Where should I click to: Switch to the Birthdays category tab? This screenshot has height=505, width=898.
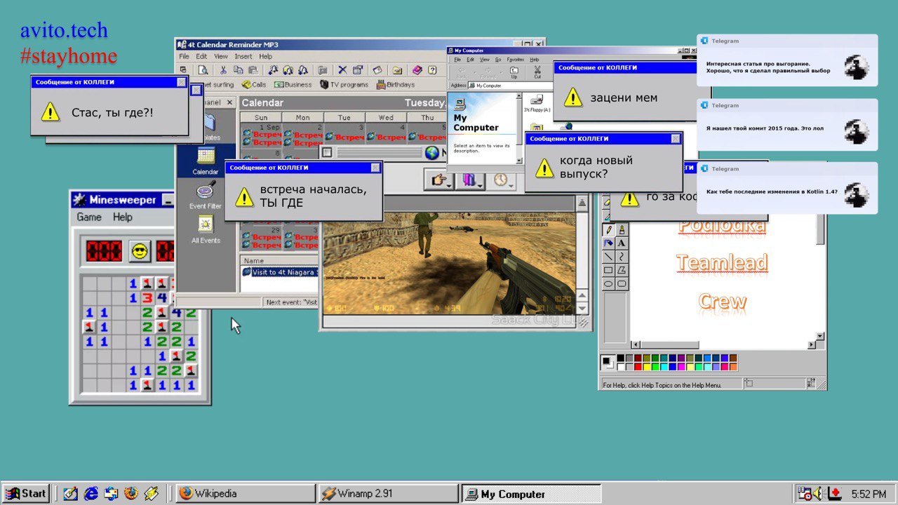[x=396, y=84]
